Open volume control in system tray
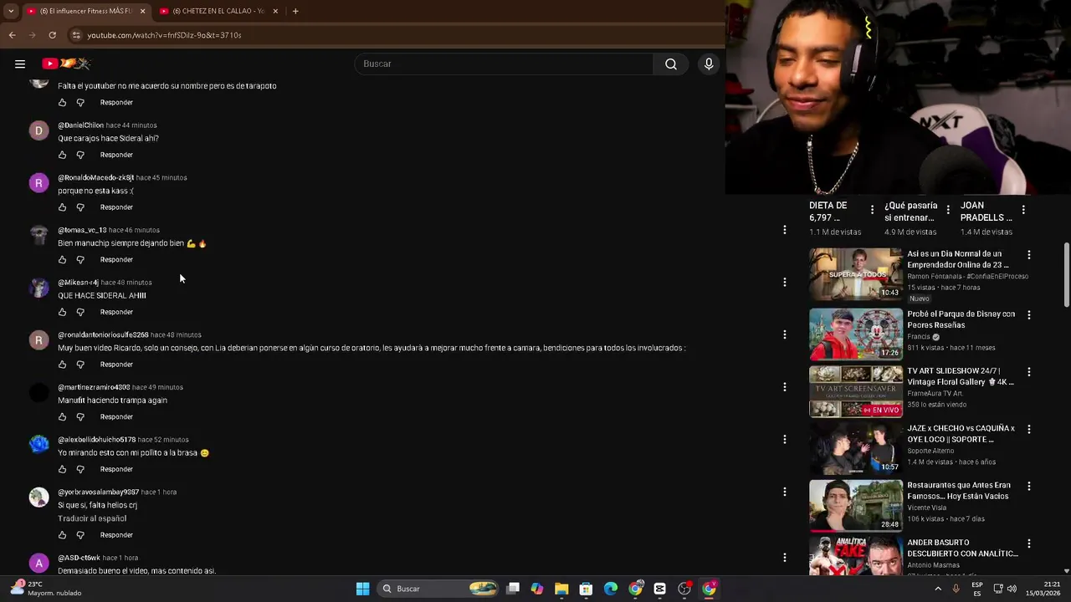 1012,589
